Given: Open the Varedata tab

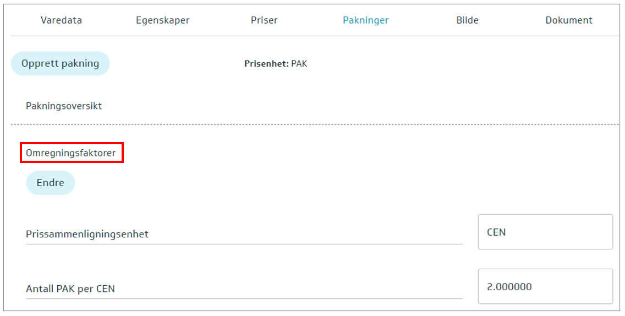Looking at the screenshot, I should tap(61, 20).
